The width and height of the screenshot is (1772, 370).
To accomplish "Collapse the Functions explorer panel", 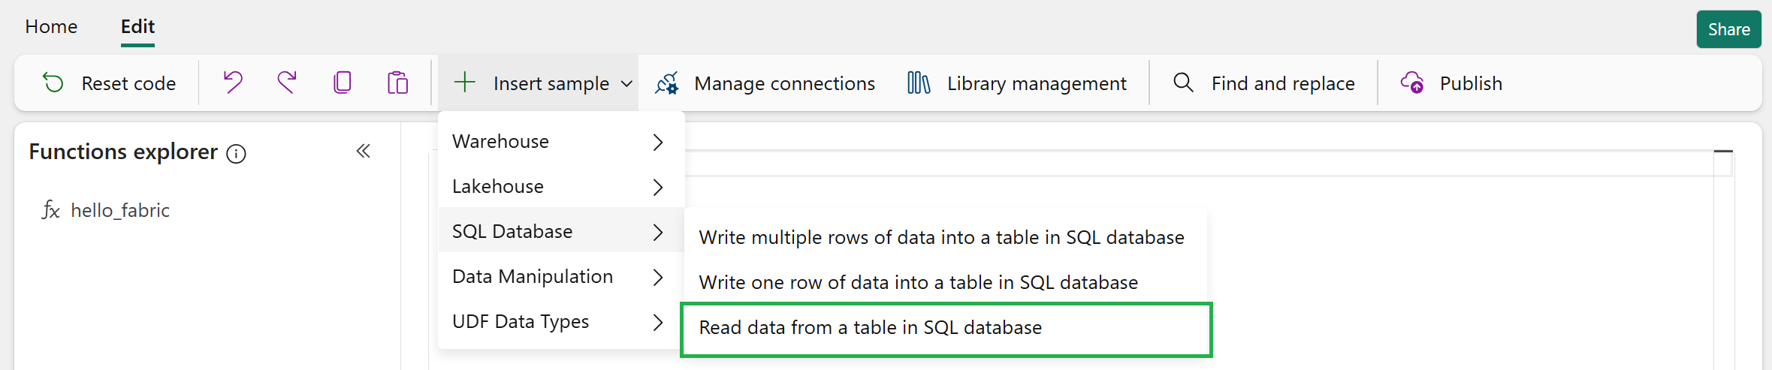I will click(x=364, y=152).
